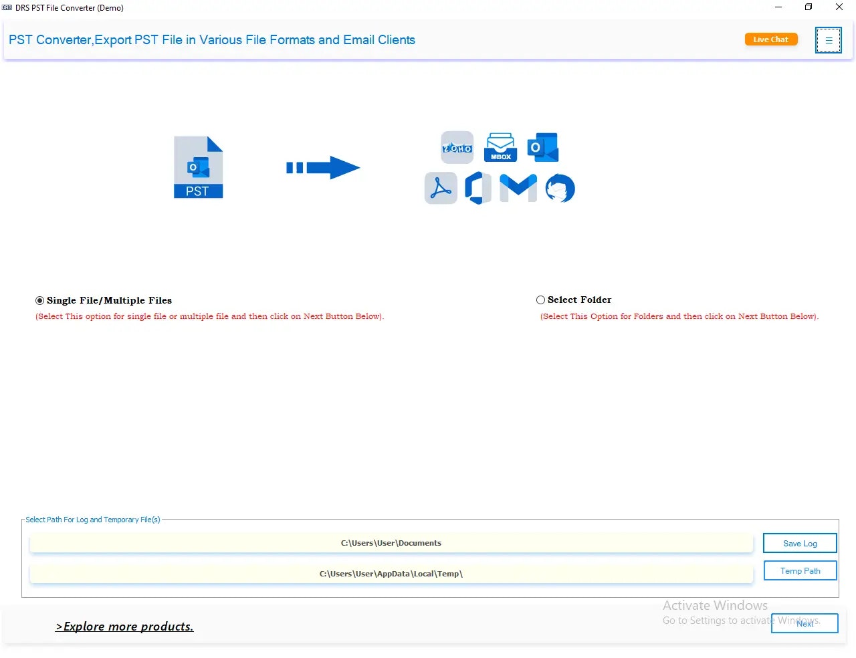Click the PST file icon
Screen dimensions: 856x658
[x=198, y=167]
